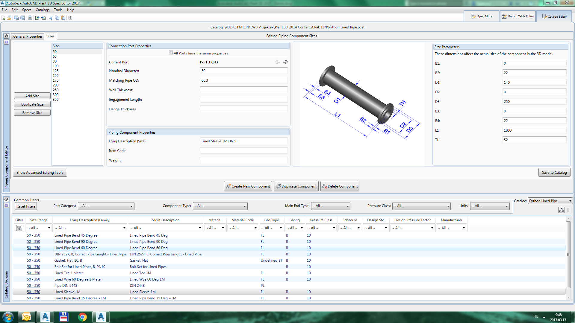575x323 pixels.
Task: Click binoculars search icon near Catalog
Action: click(x=561, y=210)
